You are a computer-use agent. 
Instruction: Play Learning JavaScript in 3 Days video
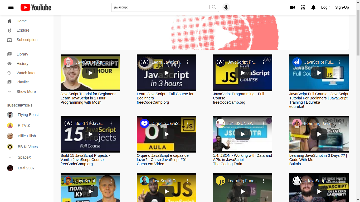pyautogui.click(x=319, y=134)
